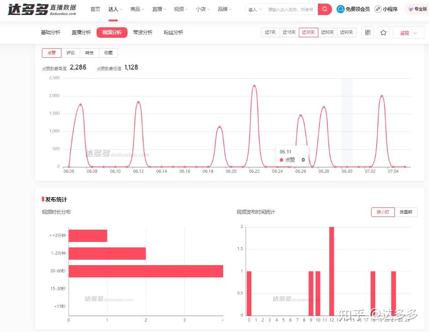Click the QR code grid icon
This screenshot has width=429, height=332.
coord(368,33)
